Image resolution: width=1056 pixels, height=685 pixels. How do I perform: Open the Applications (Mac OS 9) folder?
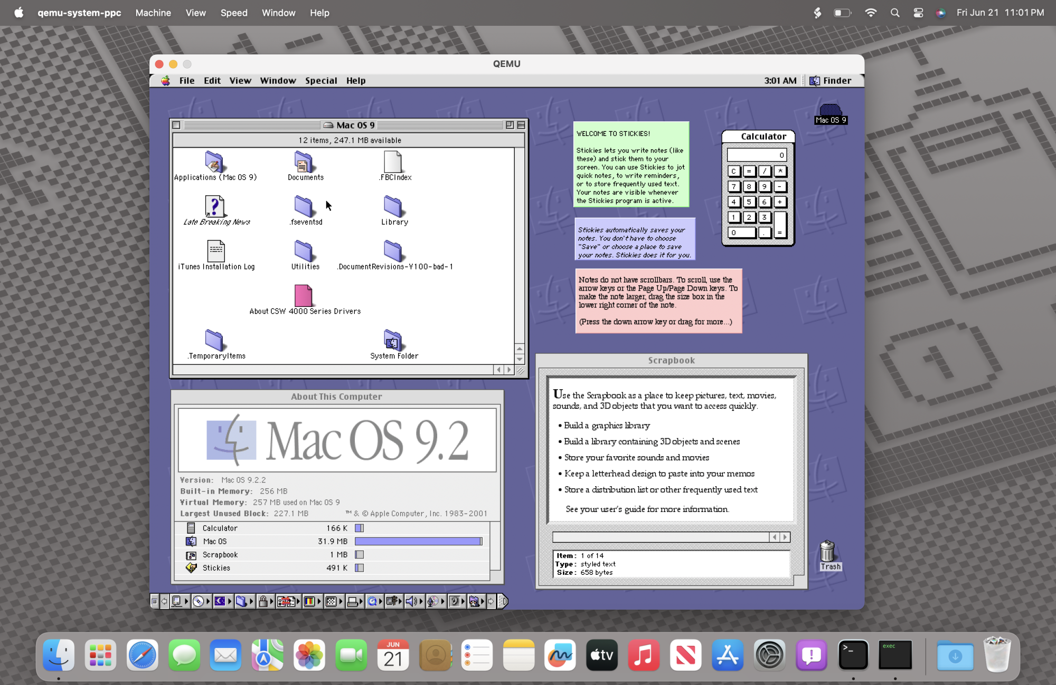[214, 162]
